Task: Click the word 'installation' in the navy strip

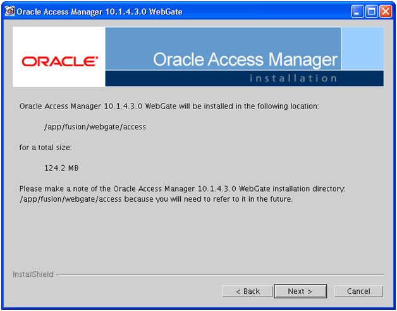Action: pyautogui.click(x=293, y=78)
